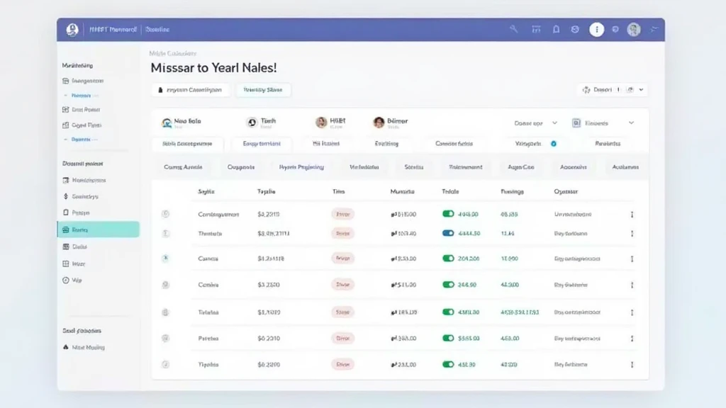Open the third sidebar item icon
This screenshot has height=408, width=726.
pos(65,110)
